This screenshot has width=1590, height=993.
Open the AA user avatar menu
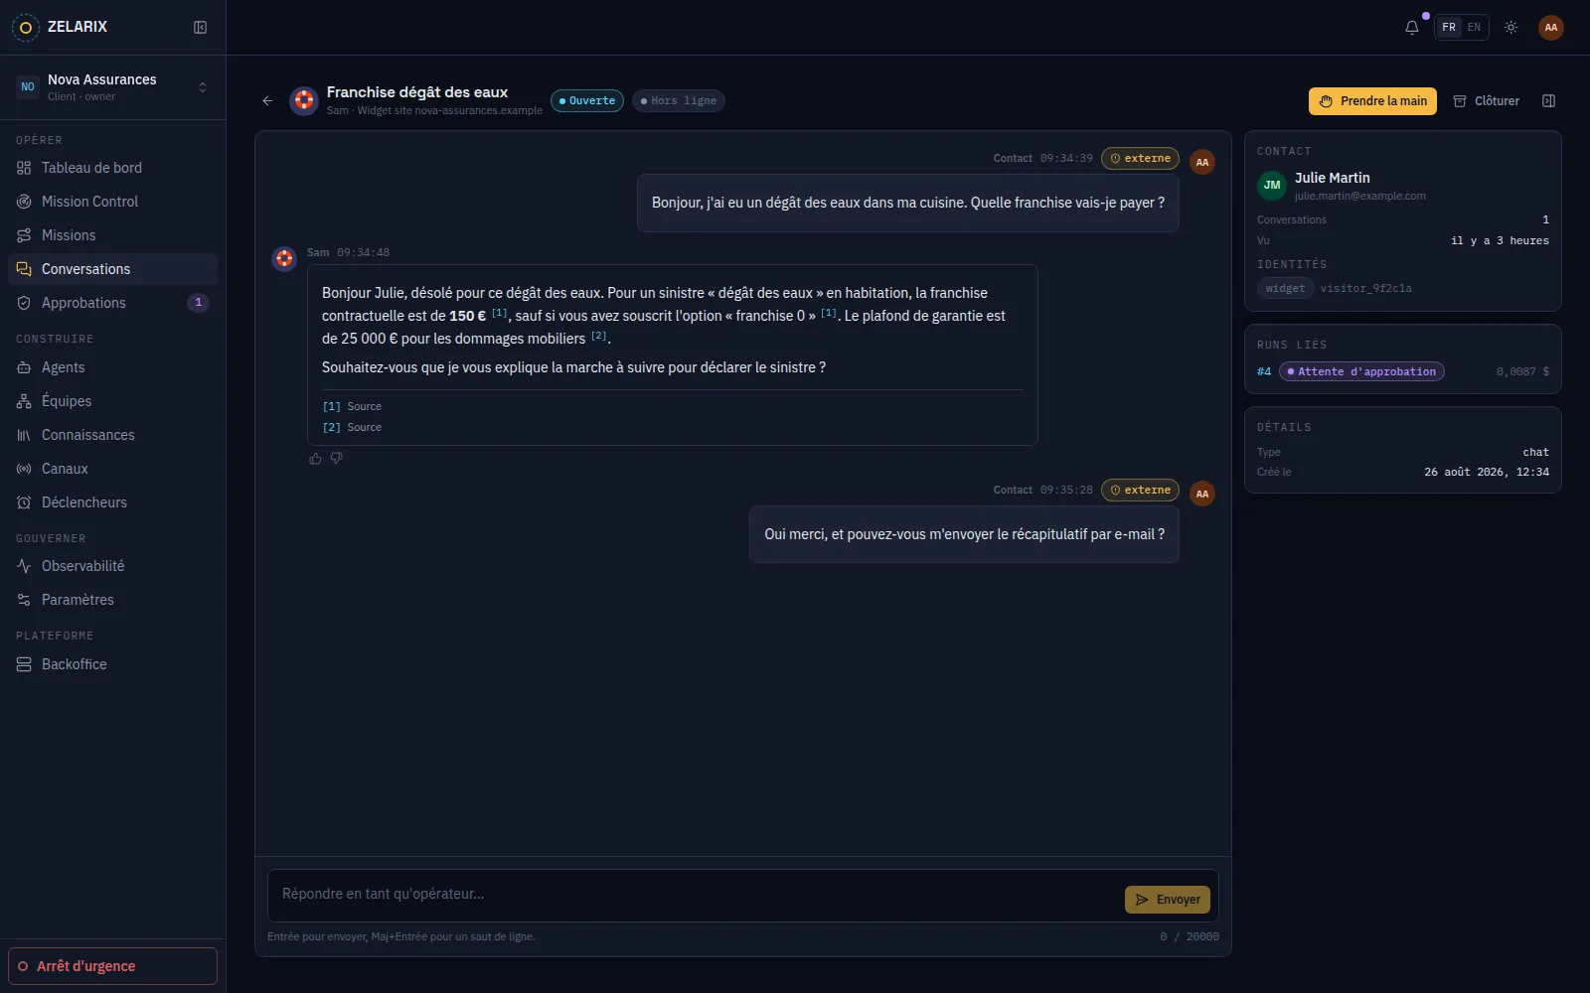(1550, 28)
